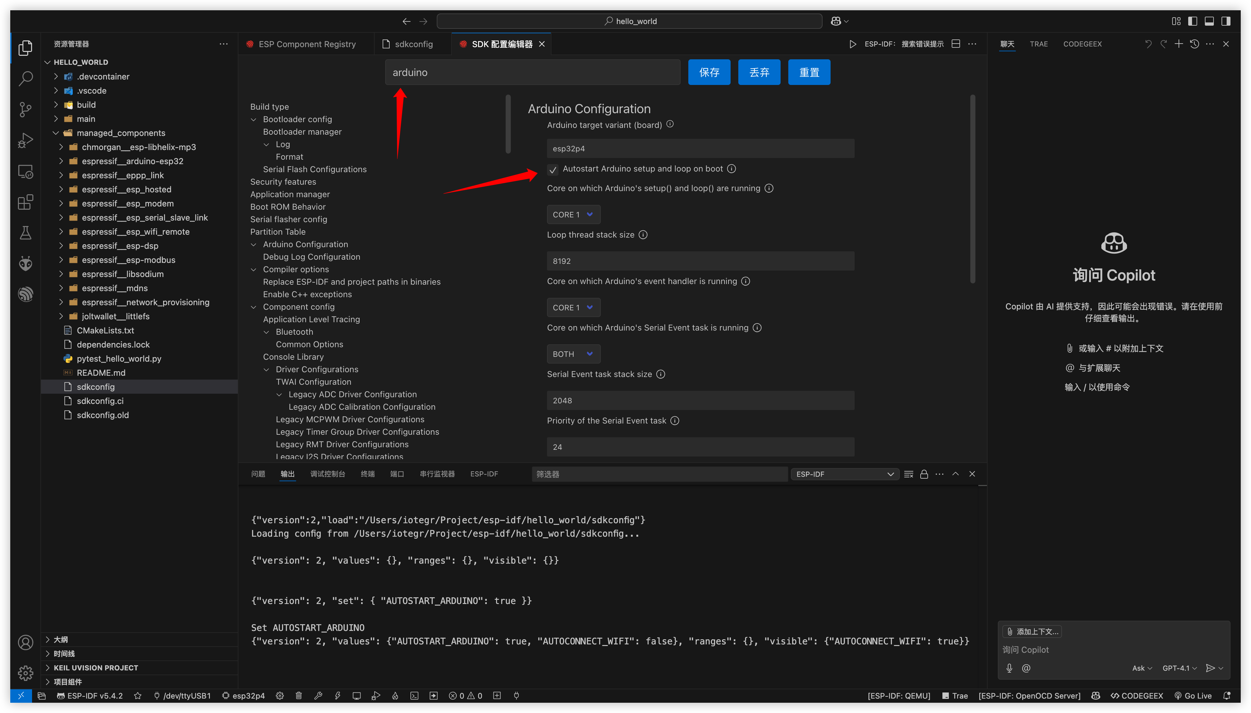Toggle the output scroll lock
1251x713 pixels.
[924, 474]
